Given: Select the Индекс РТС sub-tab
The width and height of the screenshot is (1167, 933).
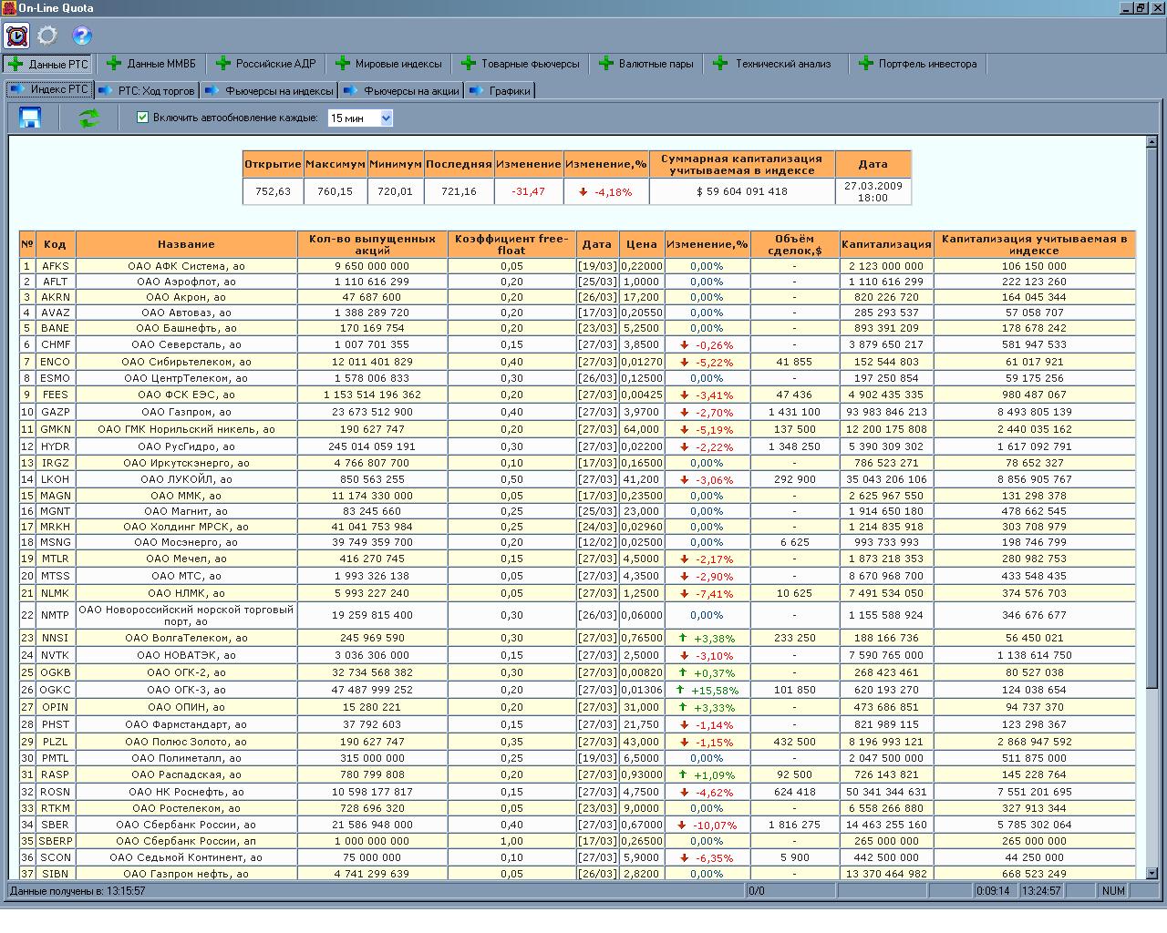Looking at the screenshot, I should [x=48, y=89].
